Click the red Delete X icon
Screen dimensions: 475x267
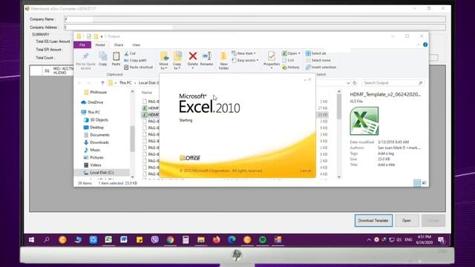(x=193, y=56)
